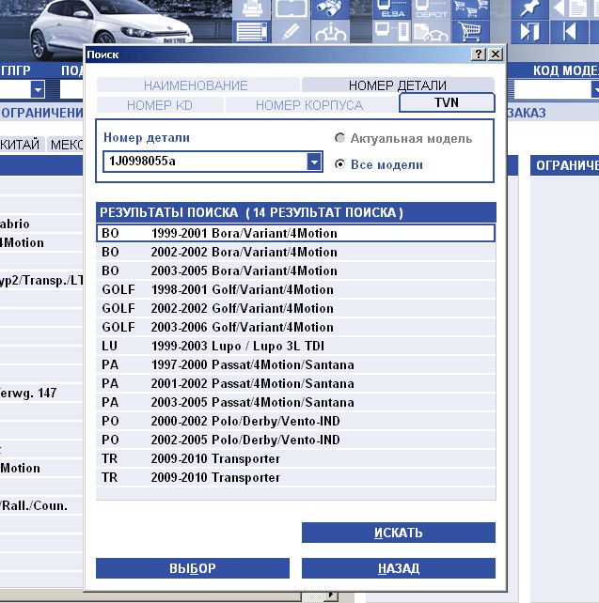Select result BO 2002-2002 Bora/Variant/4Motion
Viewport: 599px width, 603px height.
tap(295, 252)
